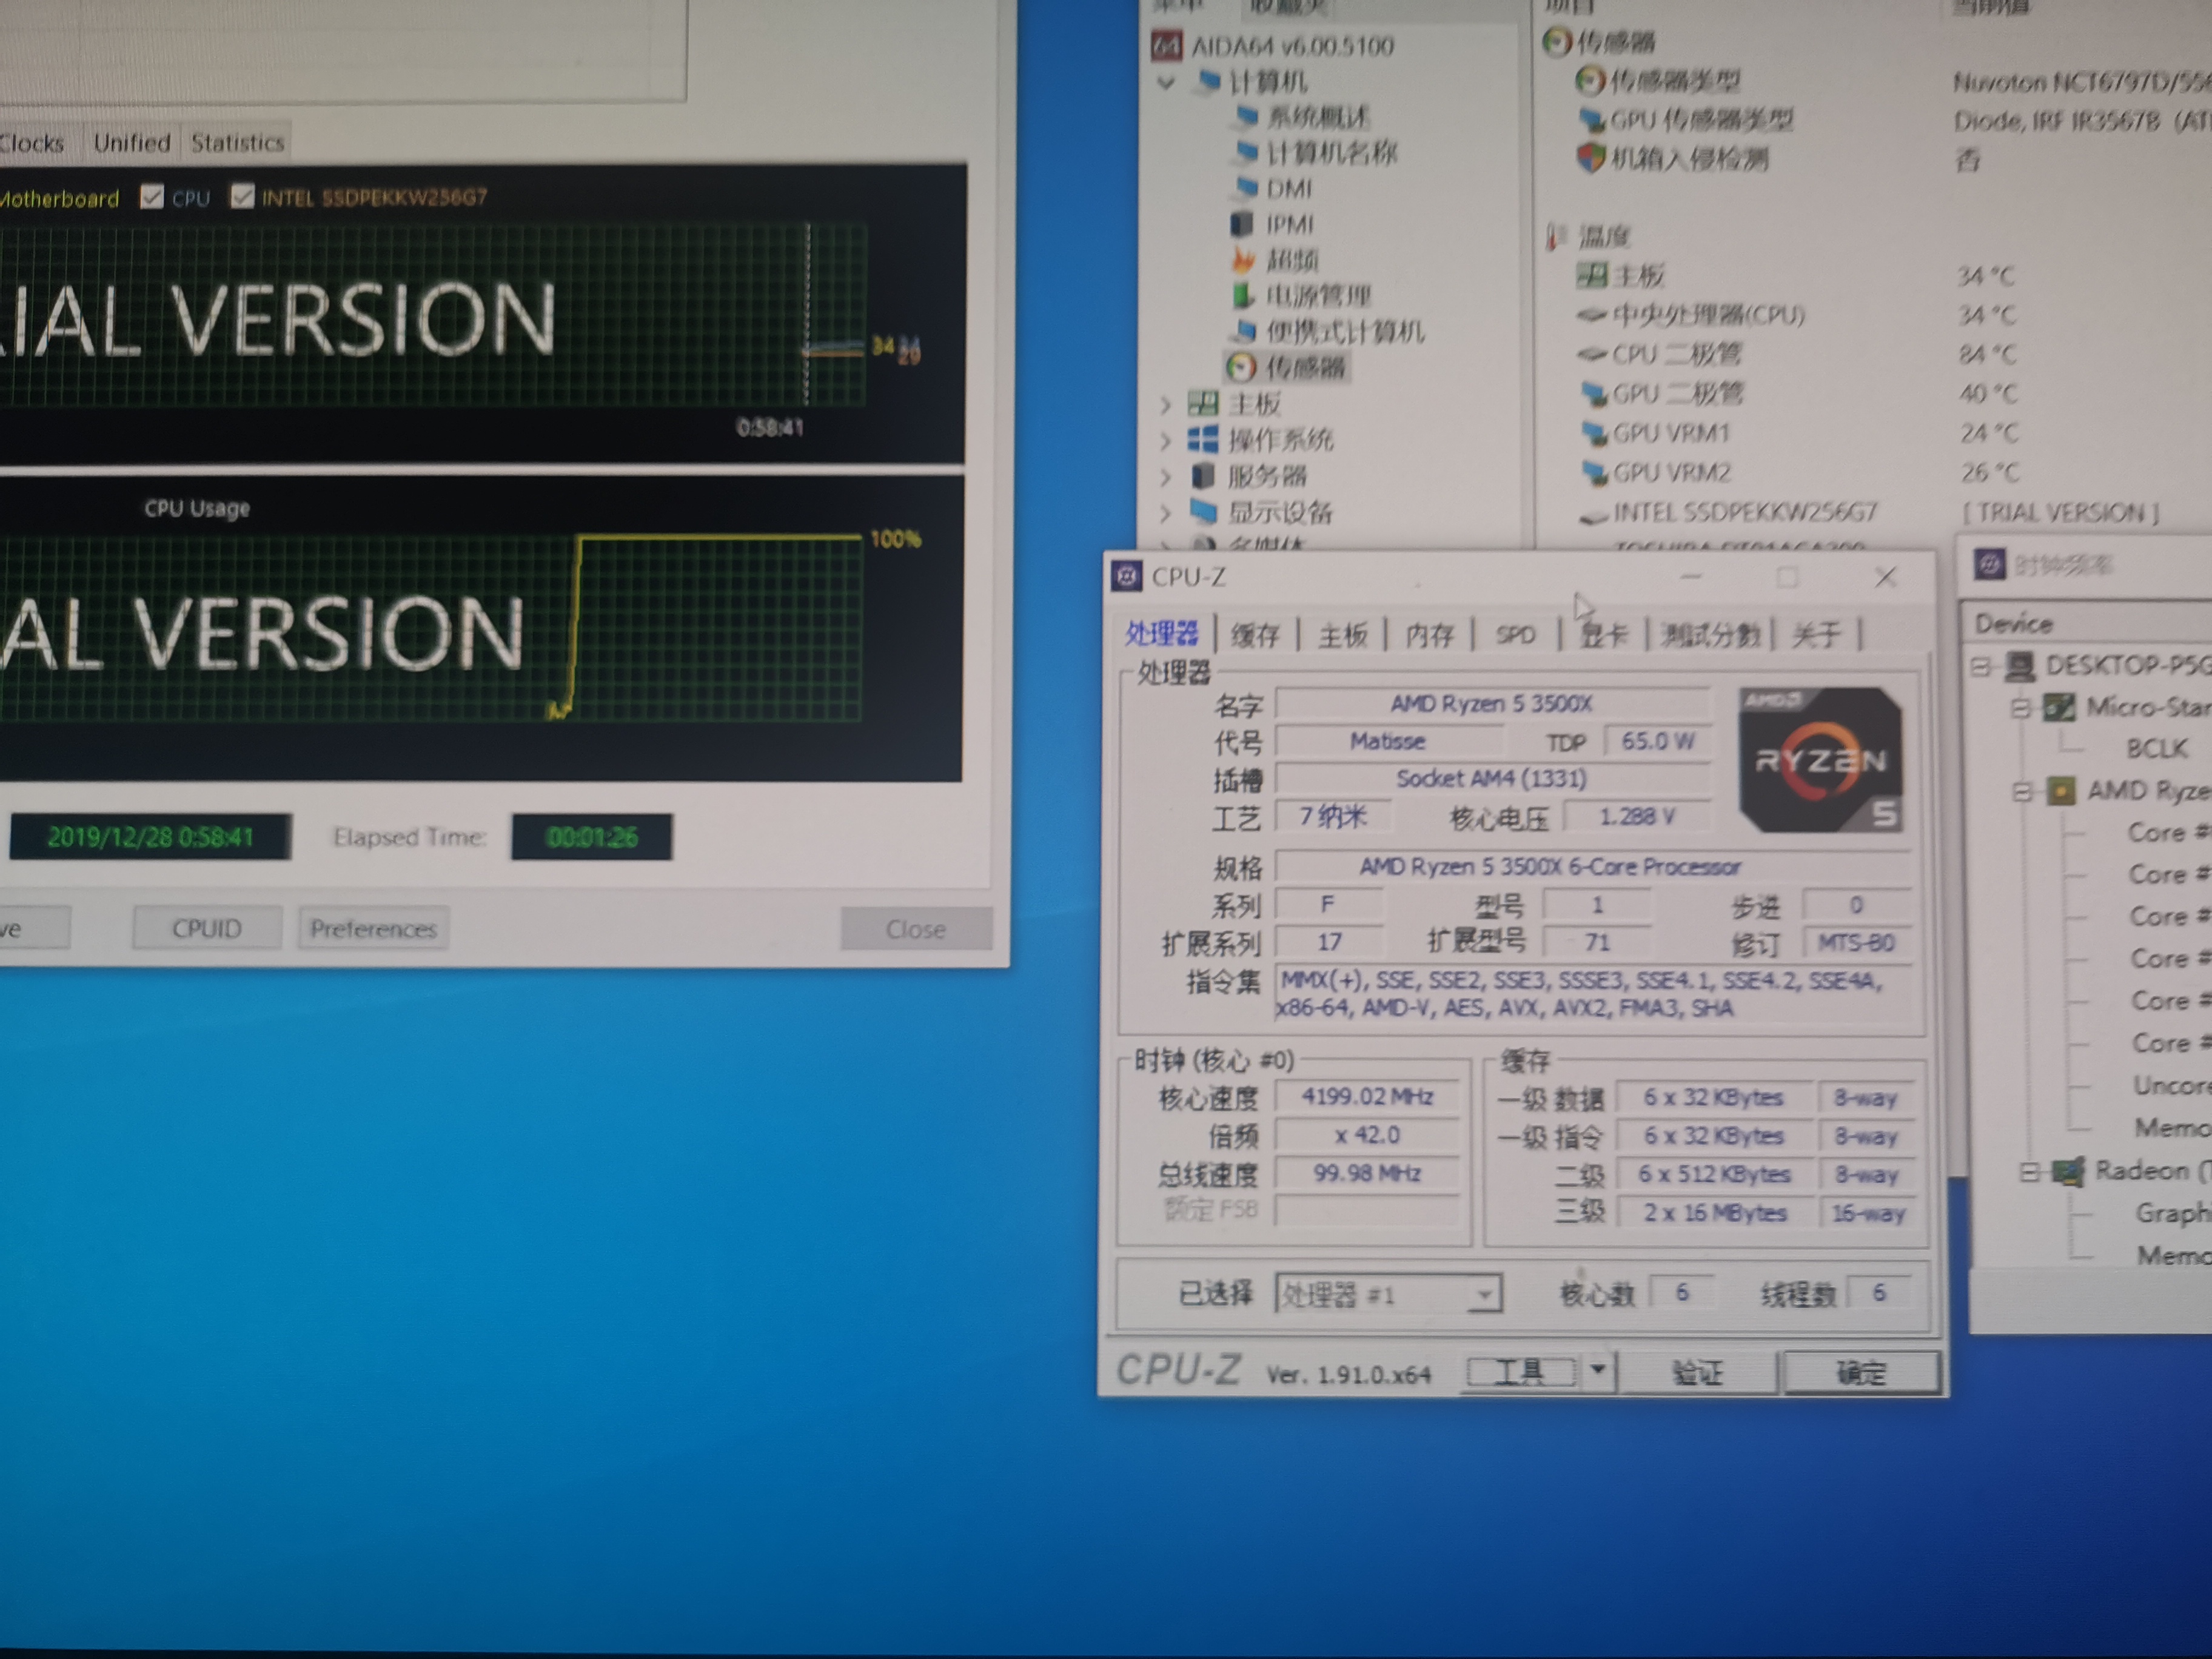Select the DMI tree item icon

coord(1246,187)
